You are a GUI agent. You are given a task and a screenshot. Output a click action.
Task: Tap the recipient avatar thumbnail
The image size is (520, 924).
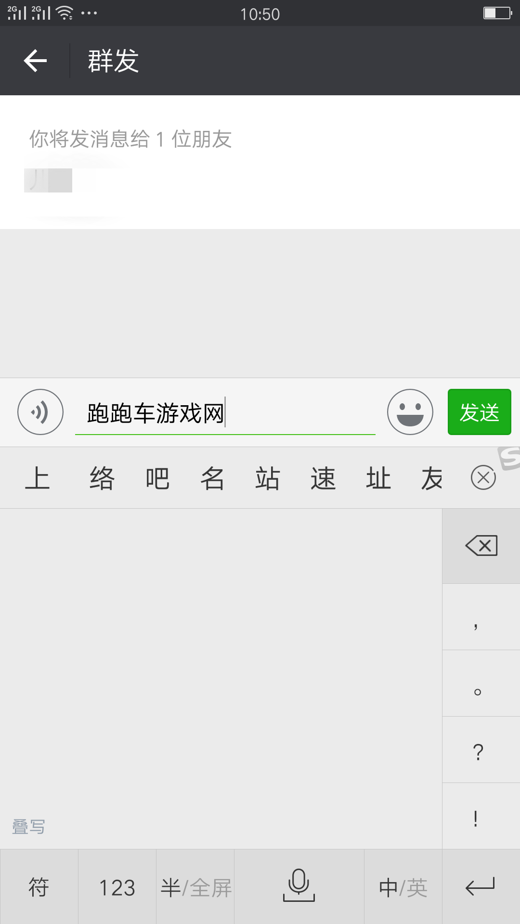[x=48, y=180]
